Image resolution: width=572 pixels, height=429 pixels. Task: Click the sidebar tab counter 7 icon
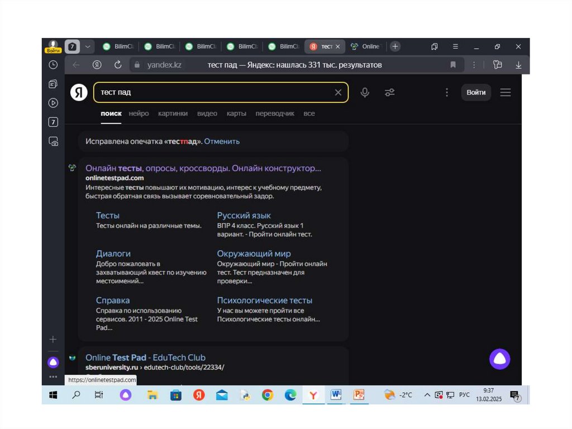pyautogui.click(x=53, y=122)
